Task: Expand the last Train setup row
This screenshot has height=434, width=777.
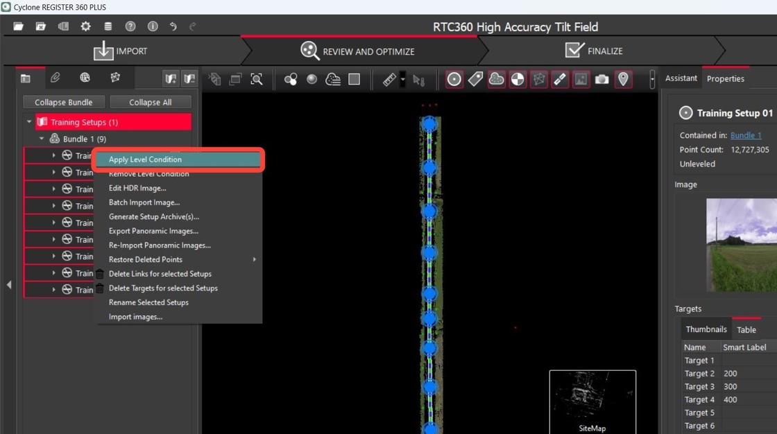Action: (53, 290)
